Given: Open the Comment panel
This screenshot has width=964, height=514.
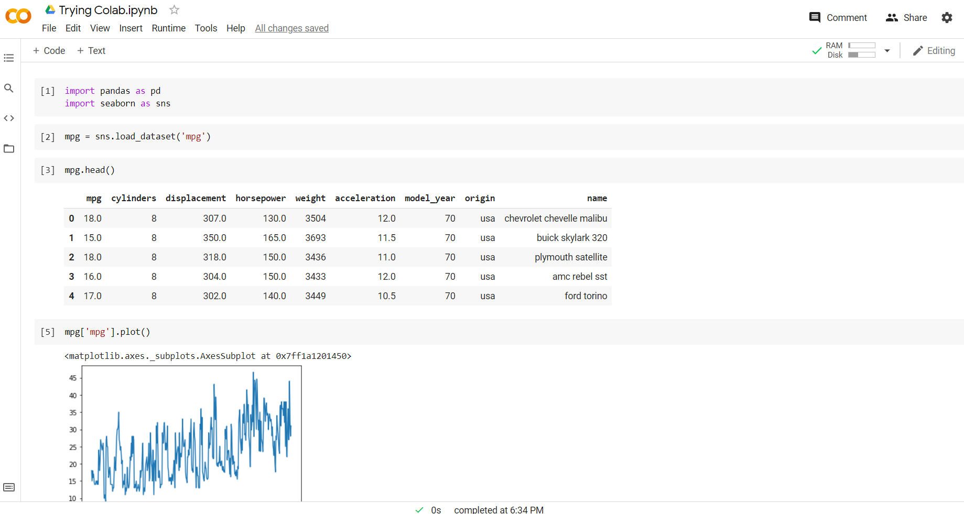Looking at the screenshot, I should [838, 18].
